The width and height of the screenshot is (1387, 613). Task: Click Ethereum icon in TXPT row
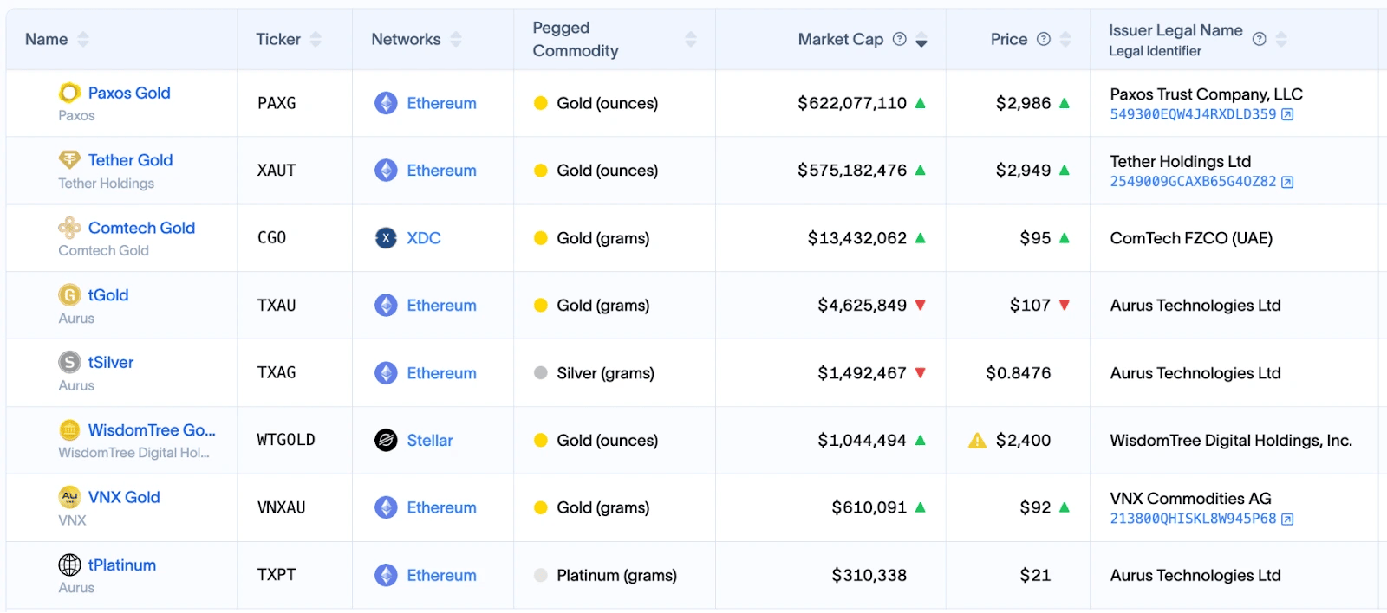tap(386, 575)
